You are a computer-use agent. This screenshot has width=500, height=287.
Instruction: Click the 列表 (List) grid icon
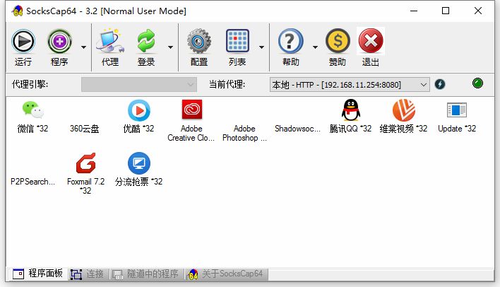point(237,41)
